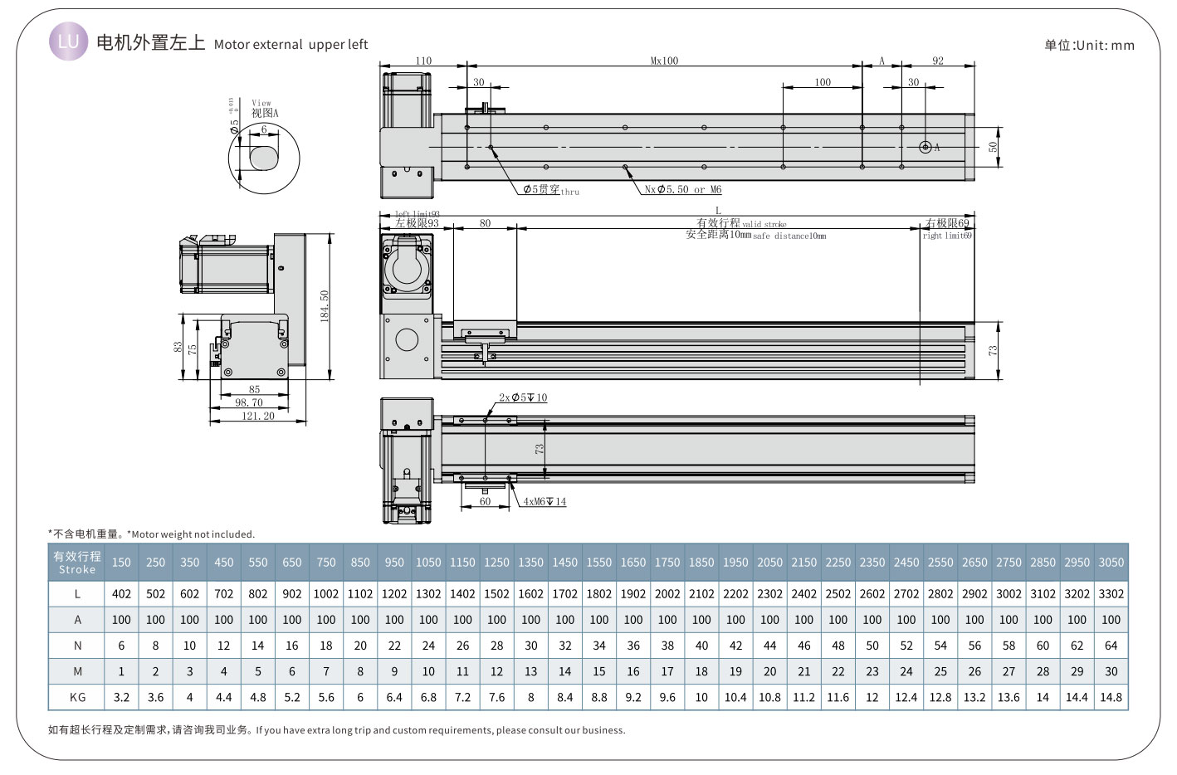Screen dimensions: 1177x775
Task: Click the '2xΦ5↓10' hole callout
Action: (x=523, y=397)
